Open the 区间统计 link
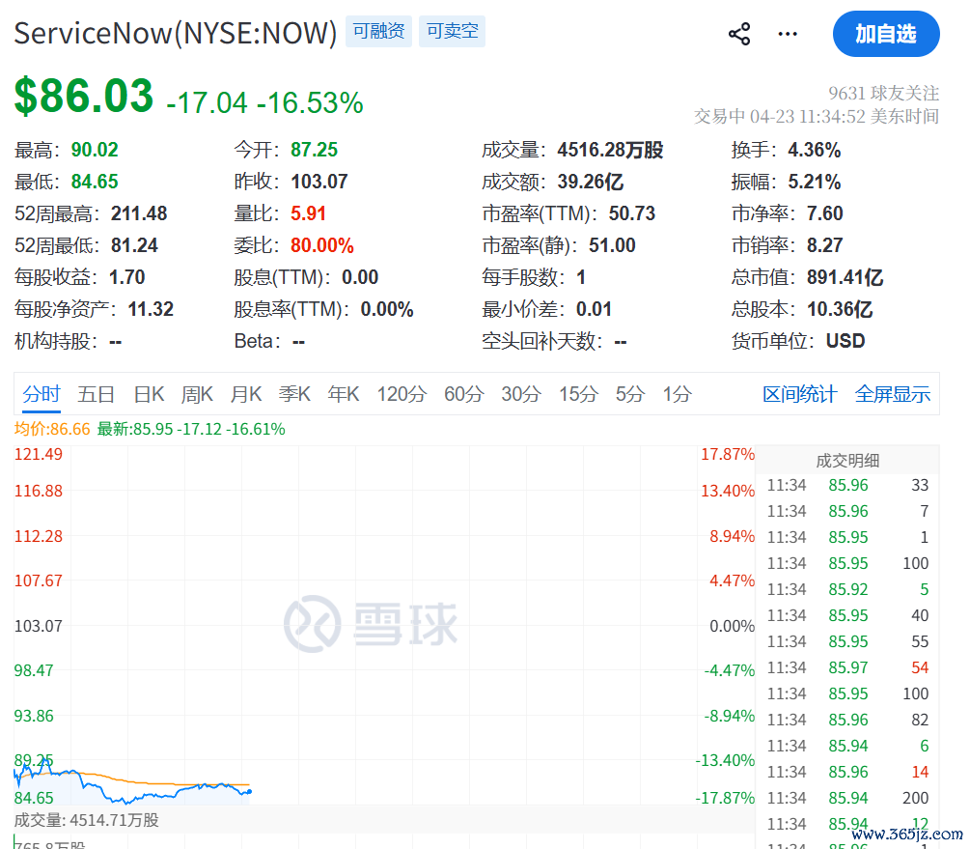970x849 pixels. point(799,394)
